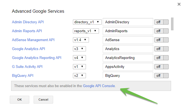Edit the AdminDirectory identifier field

(128, 22)
